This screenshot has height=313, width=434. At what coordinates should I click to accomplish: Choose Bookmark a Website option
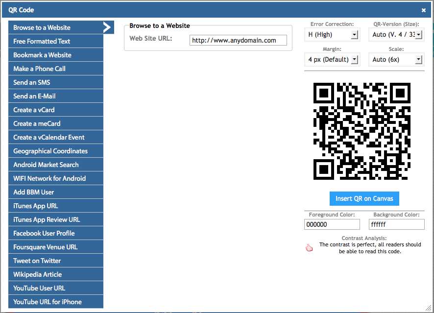click(x=56, y=55)
